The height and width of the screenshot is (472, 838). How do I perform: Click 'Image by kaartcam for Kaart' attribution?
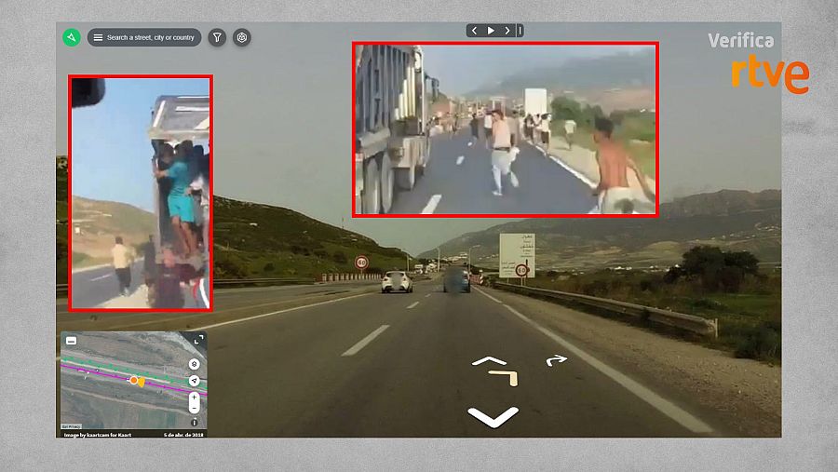(98, 435)
